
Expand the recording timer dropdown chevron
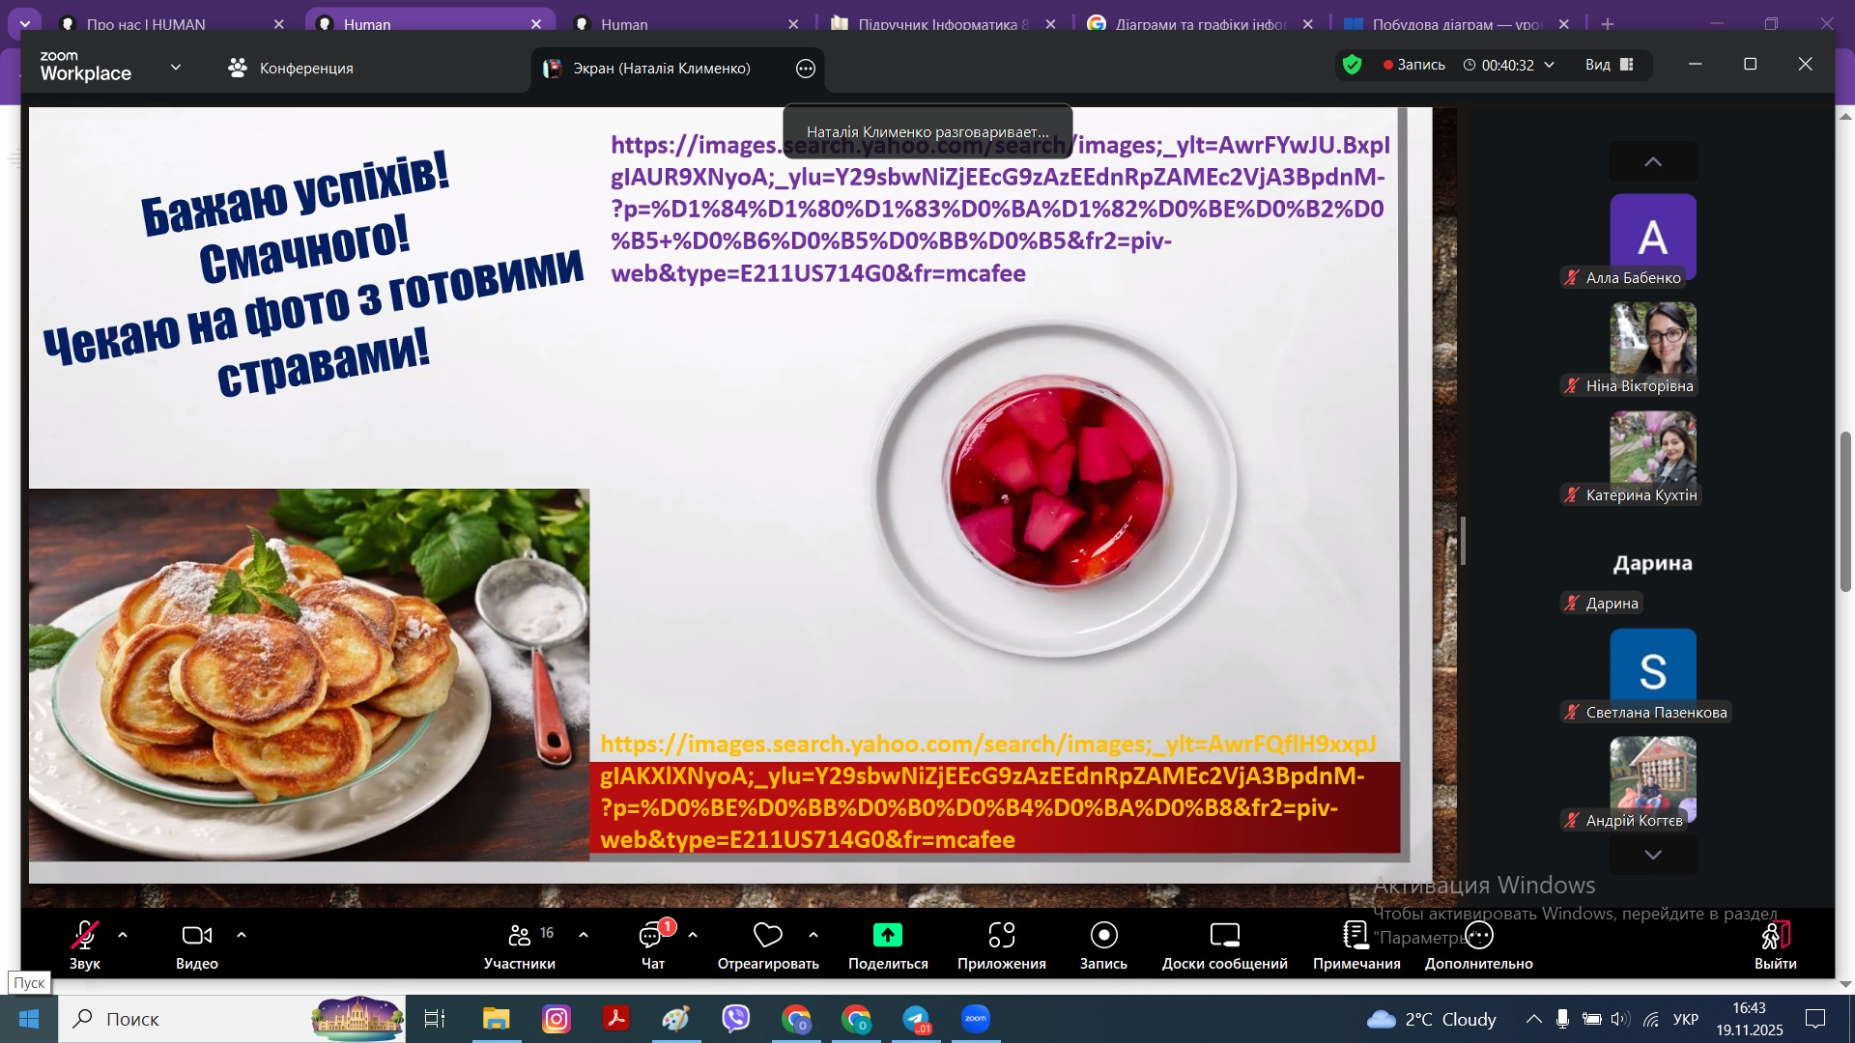click(x=1550, y=65)
